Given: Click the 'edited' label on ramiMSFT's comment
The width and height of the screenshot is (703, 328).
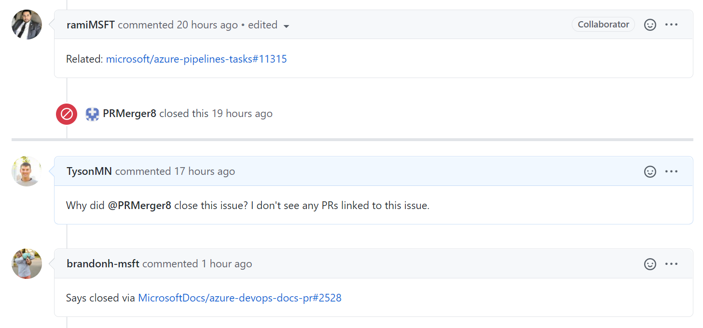Looking at the screenshot, I should [262, 25].
